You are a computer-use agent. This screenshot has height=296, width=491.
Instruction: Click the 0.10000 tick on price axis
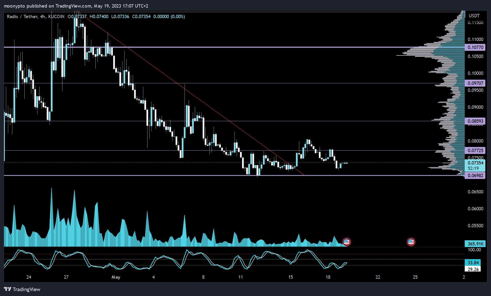pos(476,73)
